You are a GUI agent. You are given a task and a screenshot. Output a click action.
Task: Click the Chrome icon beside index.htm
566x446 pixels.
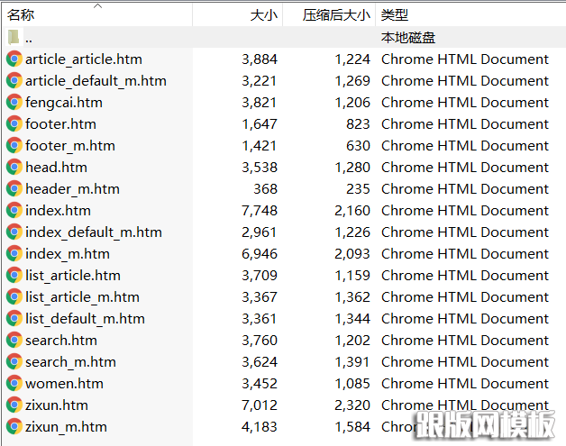click(x=14, y=211)
